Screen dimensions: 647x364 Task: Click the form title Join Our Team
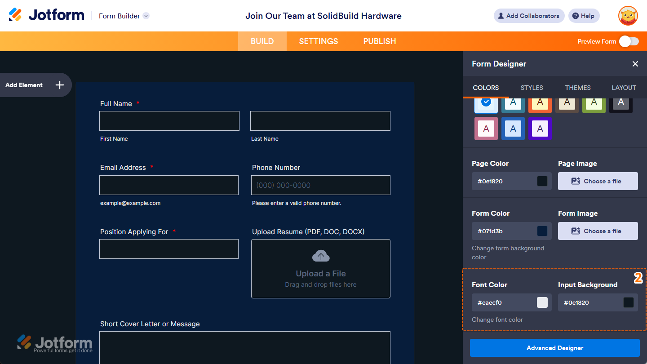(323, 16)
